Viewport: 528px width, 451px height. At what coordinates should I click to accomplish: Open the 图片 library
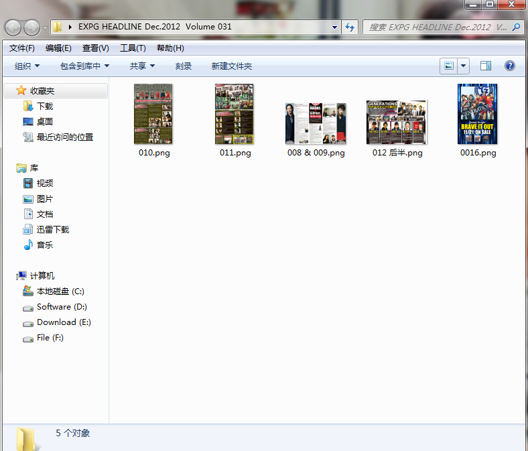45,199
